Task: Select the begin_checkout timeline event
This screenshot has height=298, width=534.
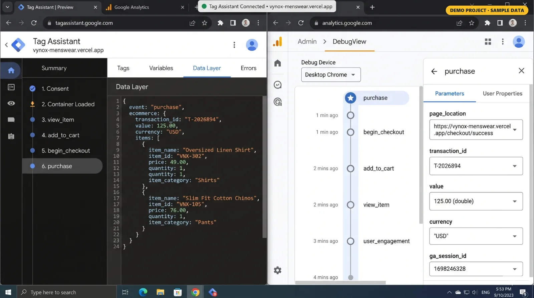Action: point(383,132)
